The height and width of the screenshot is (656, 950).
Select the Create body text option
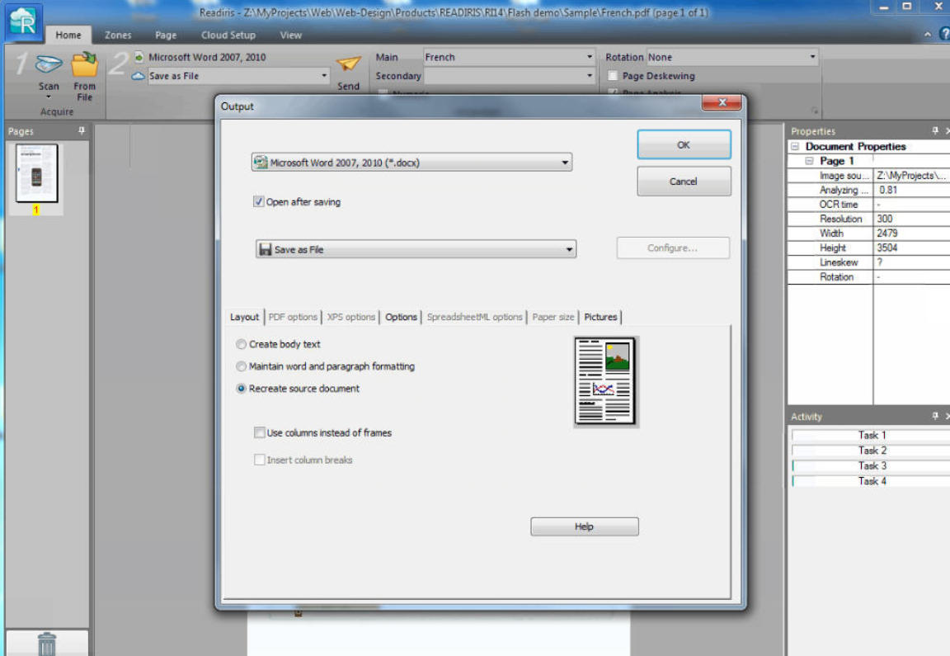click(x=242, y=345)
